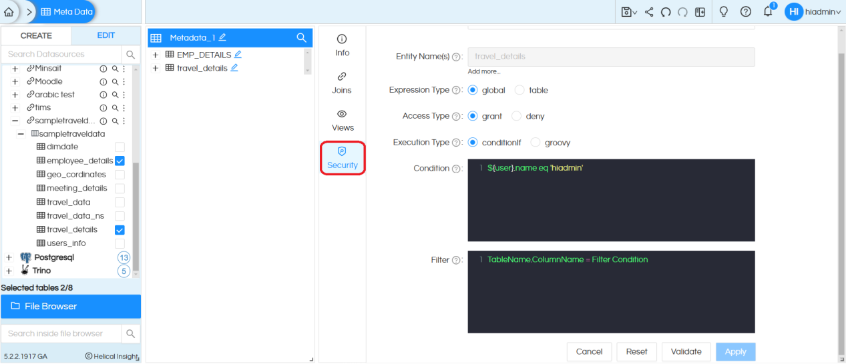Image resolution: width=846 pixels, height=364 pixels.
Task: Show info icon for Minsait datasource
Action: click(x=103, y=69)
